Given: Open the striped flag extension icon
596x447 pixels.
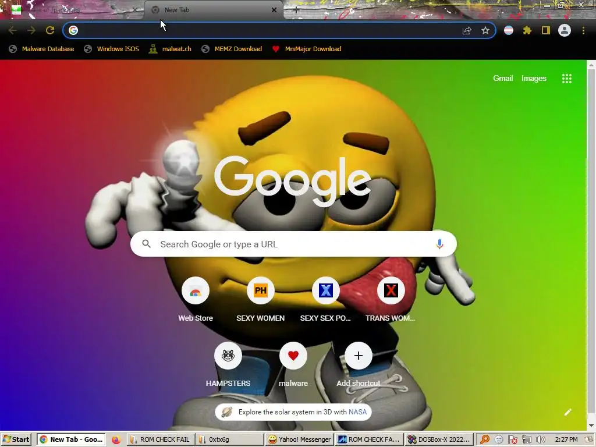Looking at the screenshot, I should pos(509,30).
